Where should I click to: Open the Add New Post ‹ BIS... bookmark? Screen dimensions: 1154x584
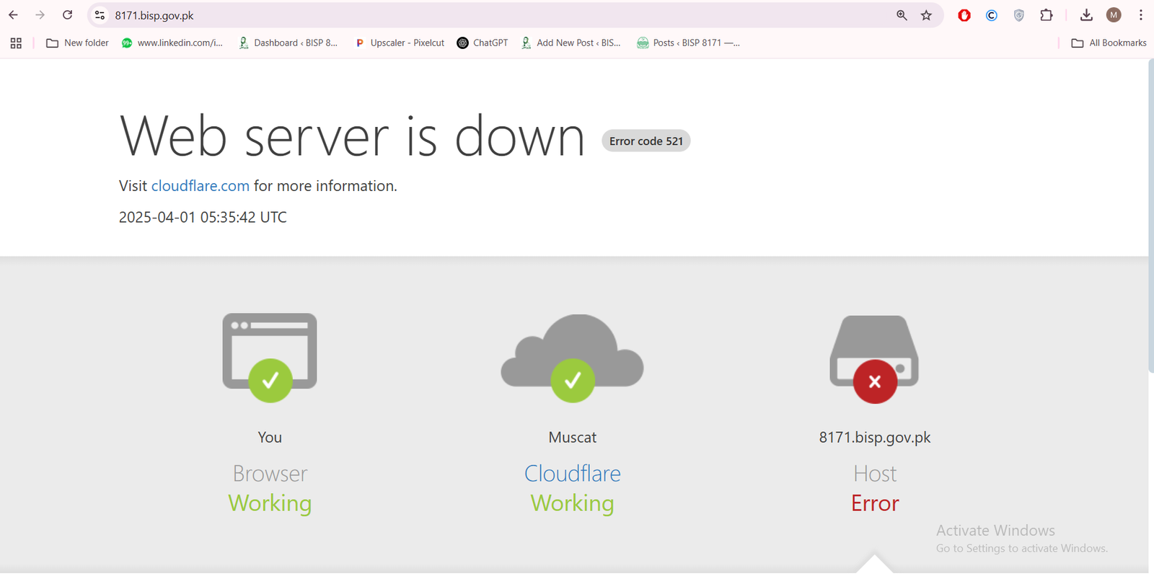[571, 43]
